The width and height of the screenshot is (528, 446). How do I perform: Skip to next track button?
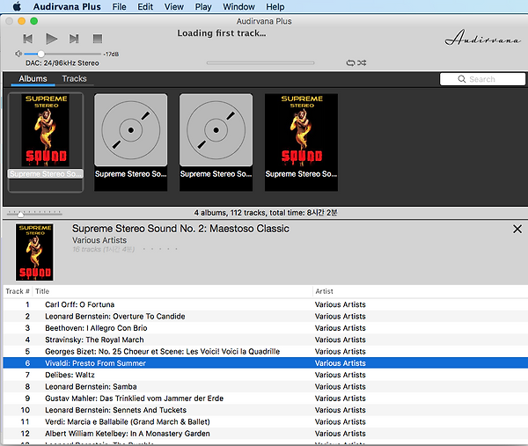74,39
